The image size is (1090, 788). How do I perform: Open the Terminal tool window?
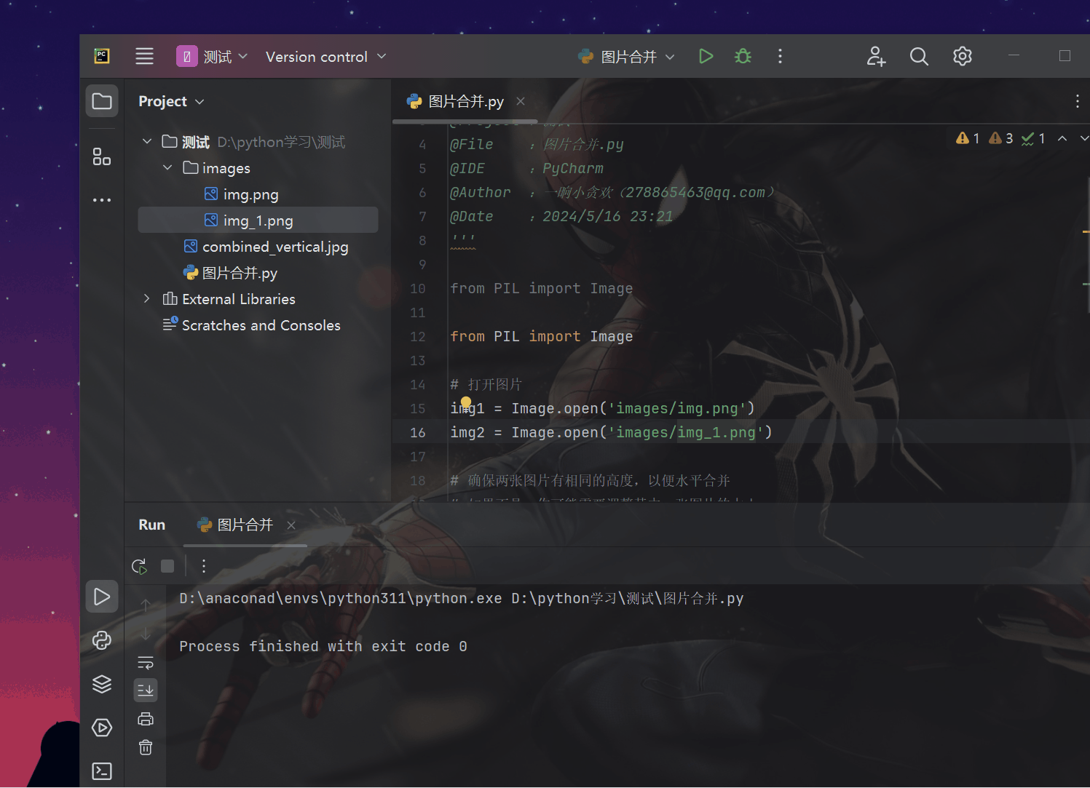click(102, 771)
